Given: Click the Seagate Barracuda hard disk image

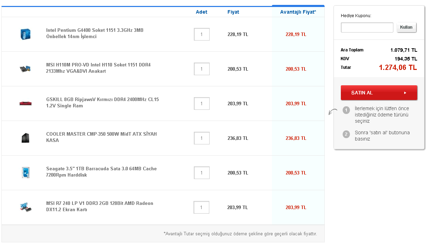Looking at the screenshot, I should 26,172.
